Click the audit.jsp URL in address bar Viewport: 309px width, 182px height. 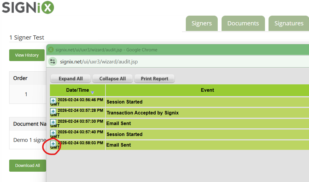[99, 62]
